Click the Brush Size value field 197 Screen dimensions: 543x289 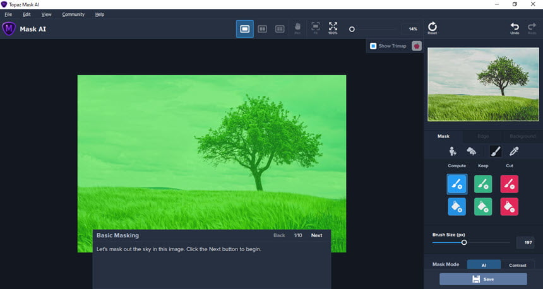[525, 243]
